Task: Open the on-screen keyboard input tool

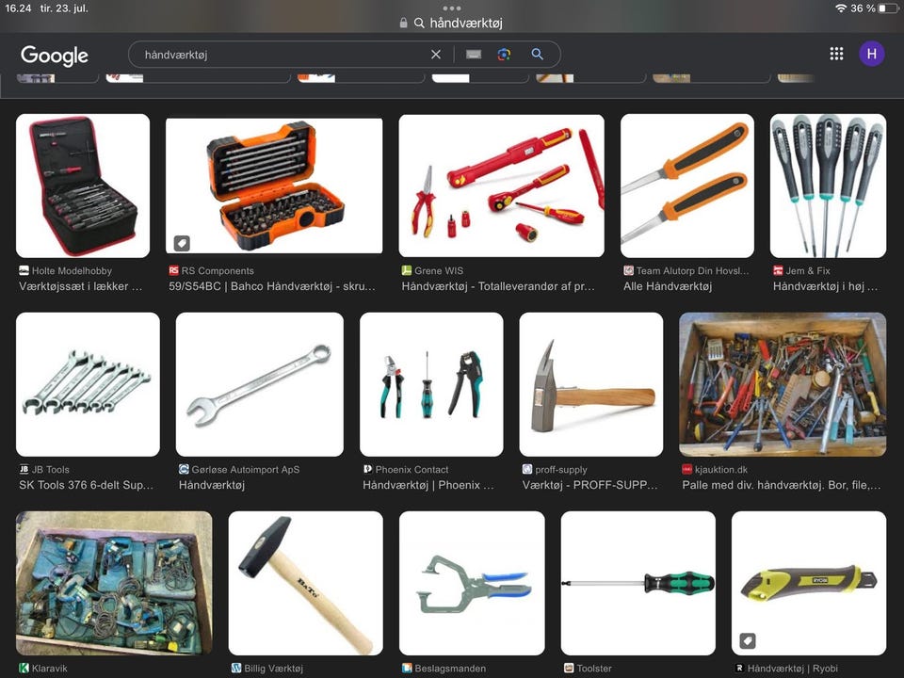Action: click(474, 55)
